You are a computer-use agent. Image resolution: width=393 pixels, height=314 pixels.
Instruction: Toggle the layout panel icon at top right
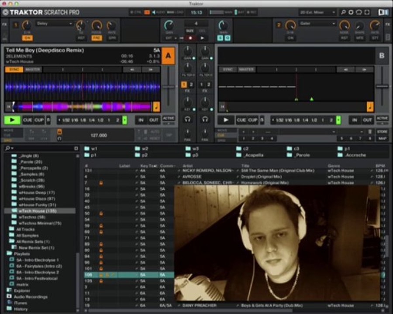click(383, 12)
